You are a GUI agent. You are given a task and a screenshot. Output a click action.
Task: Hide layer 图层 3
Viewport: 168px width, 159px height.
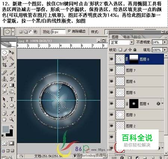[x=112, y=114]
